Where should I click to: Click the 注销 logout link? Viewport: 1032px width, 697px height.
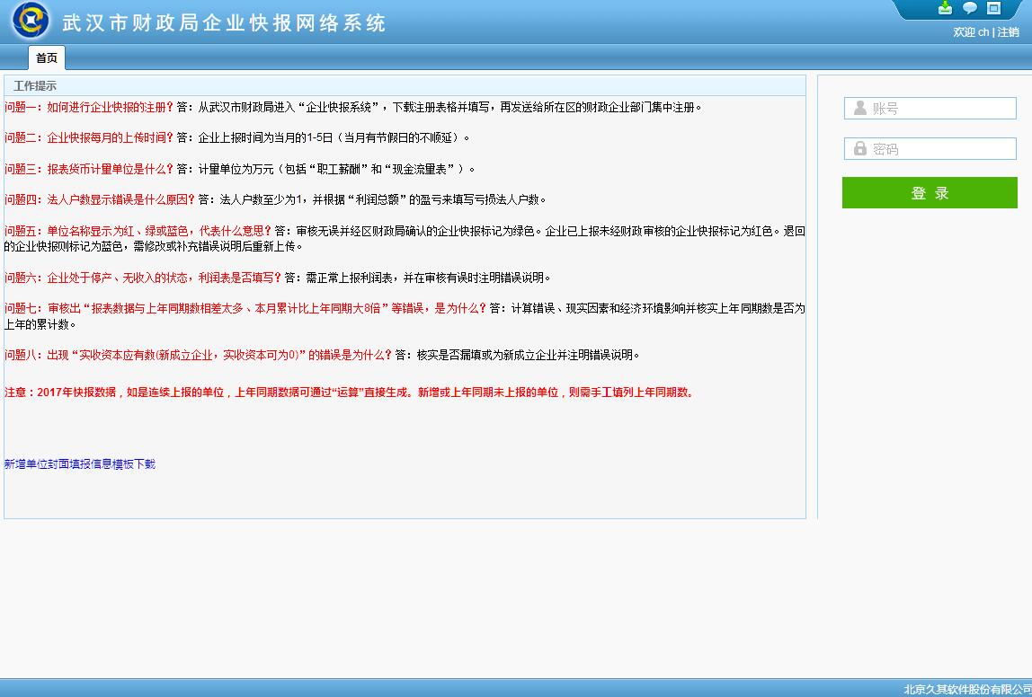point(1008,32)
